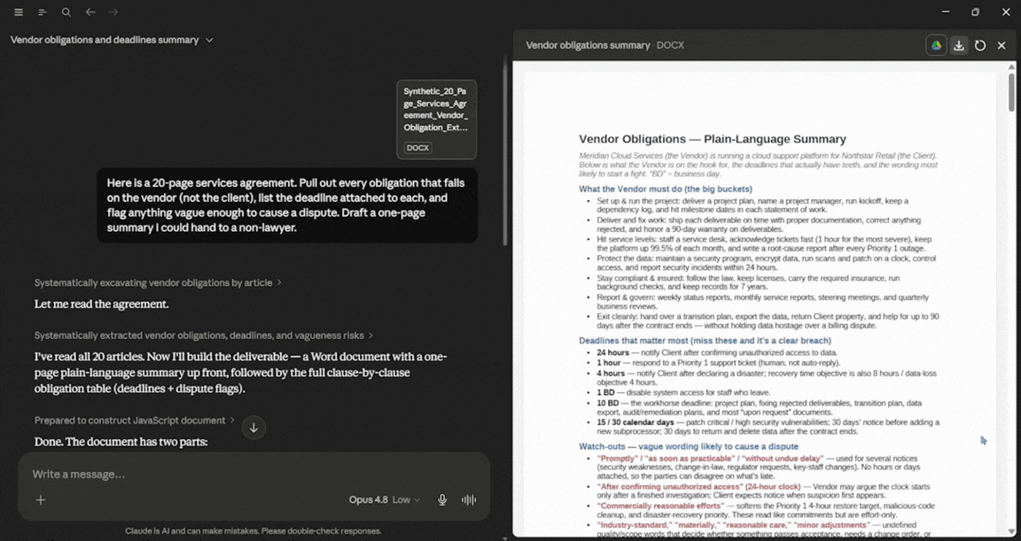
Task: Toggle the sidebar list icon
Action: tap(43, 12)
